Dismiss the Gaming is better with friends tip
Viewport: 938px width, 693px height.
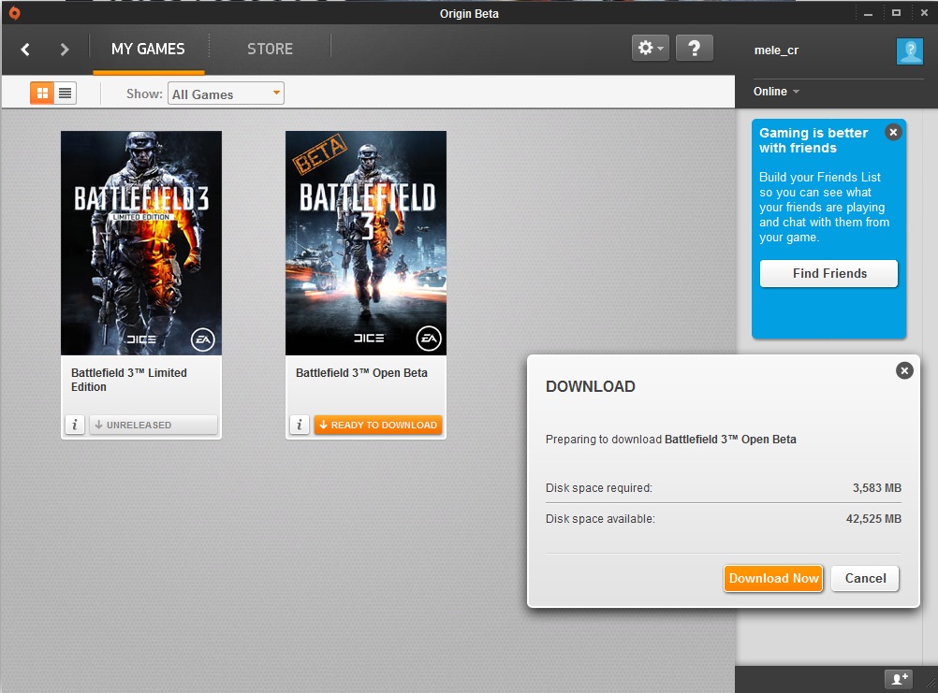893,133
